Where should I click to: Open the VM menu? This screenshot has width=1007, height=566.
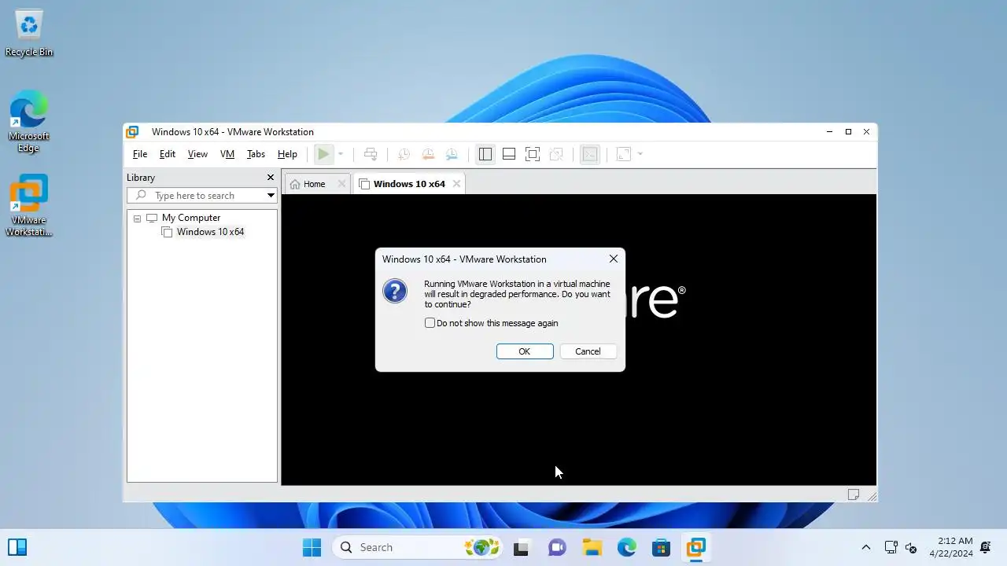[x=227, y=154]
